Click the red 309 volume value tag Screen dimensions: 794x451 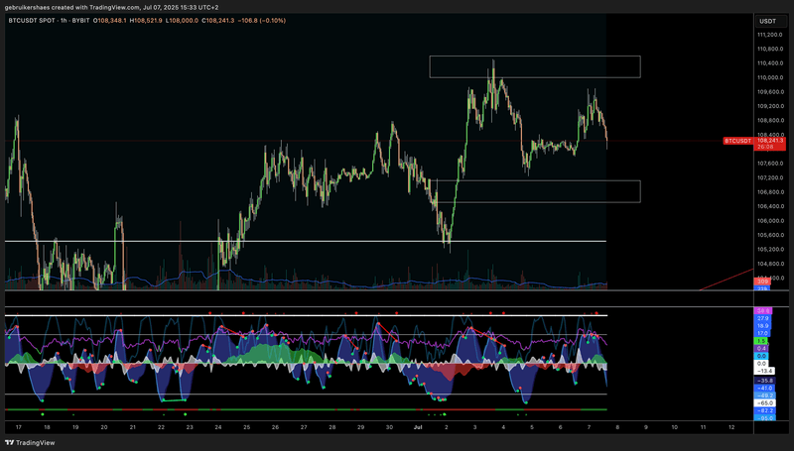(x=762, y=282)
